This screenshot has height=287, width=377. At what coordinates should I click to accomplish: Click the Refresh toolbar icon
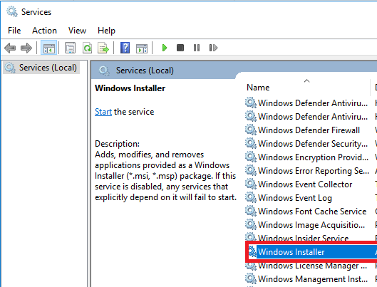pos(87,48)
